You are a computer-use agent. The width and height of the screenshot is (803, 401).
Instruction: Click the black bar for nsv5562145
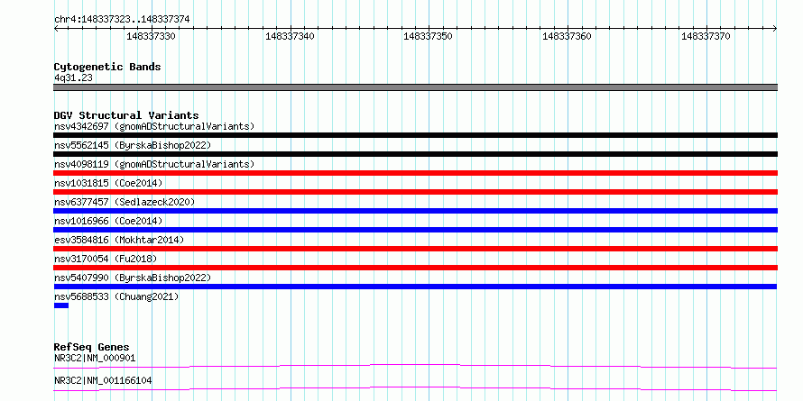(x=415, y=154)
